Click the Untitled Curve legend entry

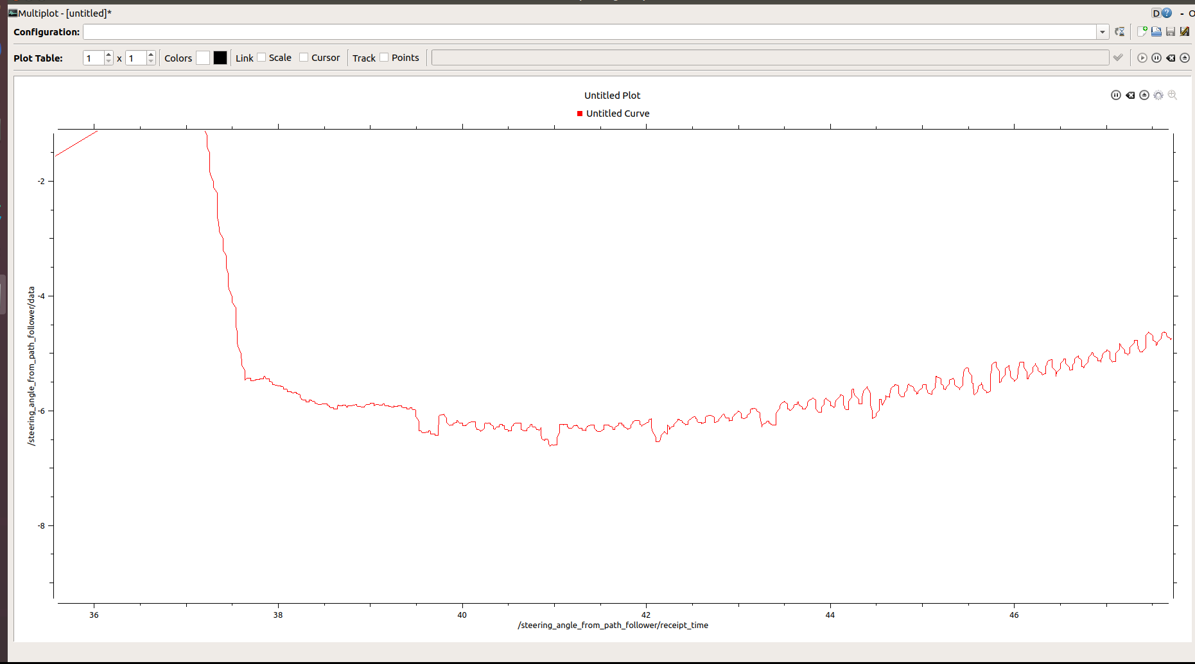pyautogui.click(x=613, y=114)
